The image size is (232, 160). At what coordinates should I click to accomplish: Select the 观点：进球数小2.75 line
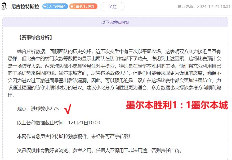pos(38,109)
